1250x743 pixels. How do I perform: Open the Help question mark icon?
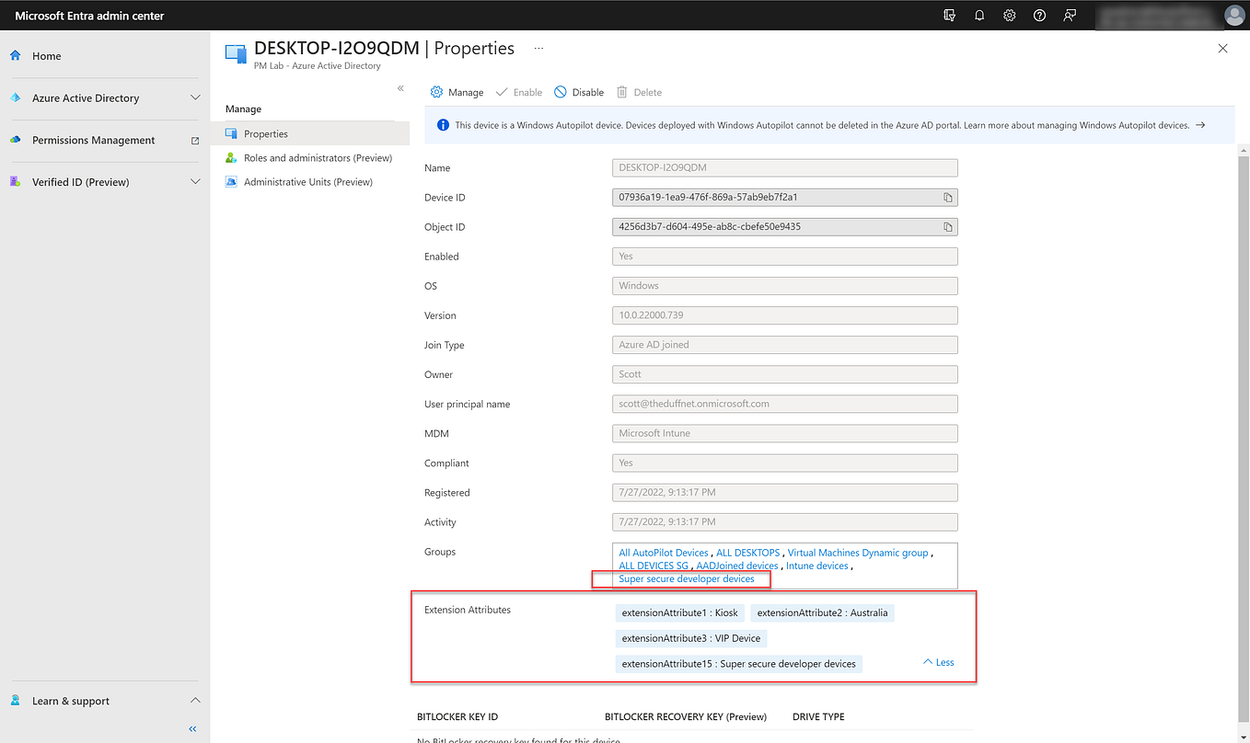coord(1039,15)
